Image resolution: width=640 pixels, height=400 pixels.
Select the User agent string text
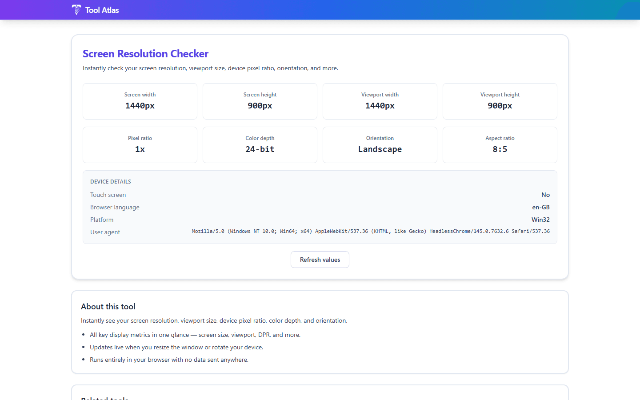(x=370, y=231)
